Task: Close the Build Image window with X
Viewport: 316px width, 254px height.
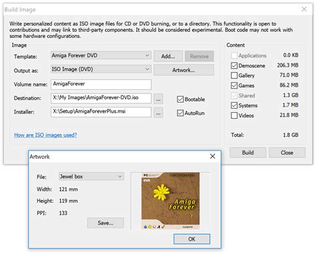Action: pyautogui.click(x=304, y=9)
